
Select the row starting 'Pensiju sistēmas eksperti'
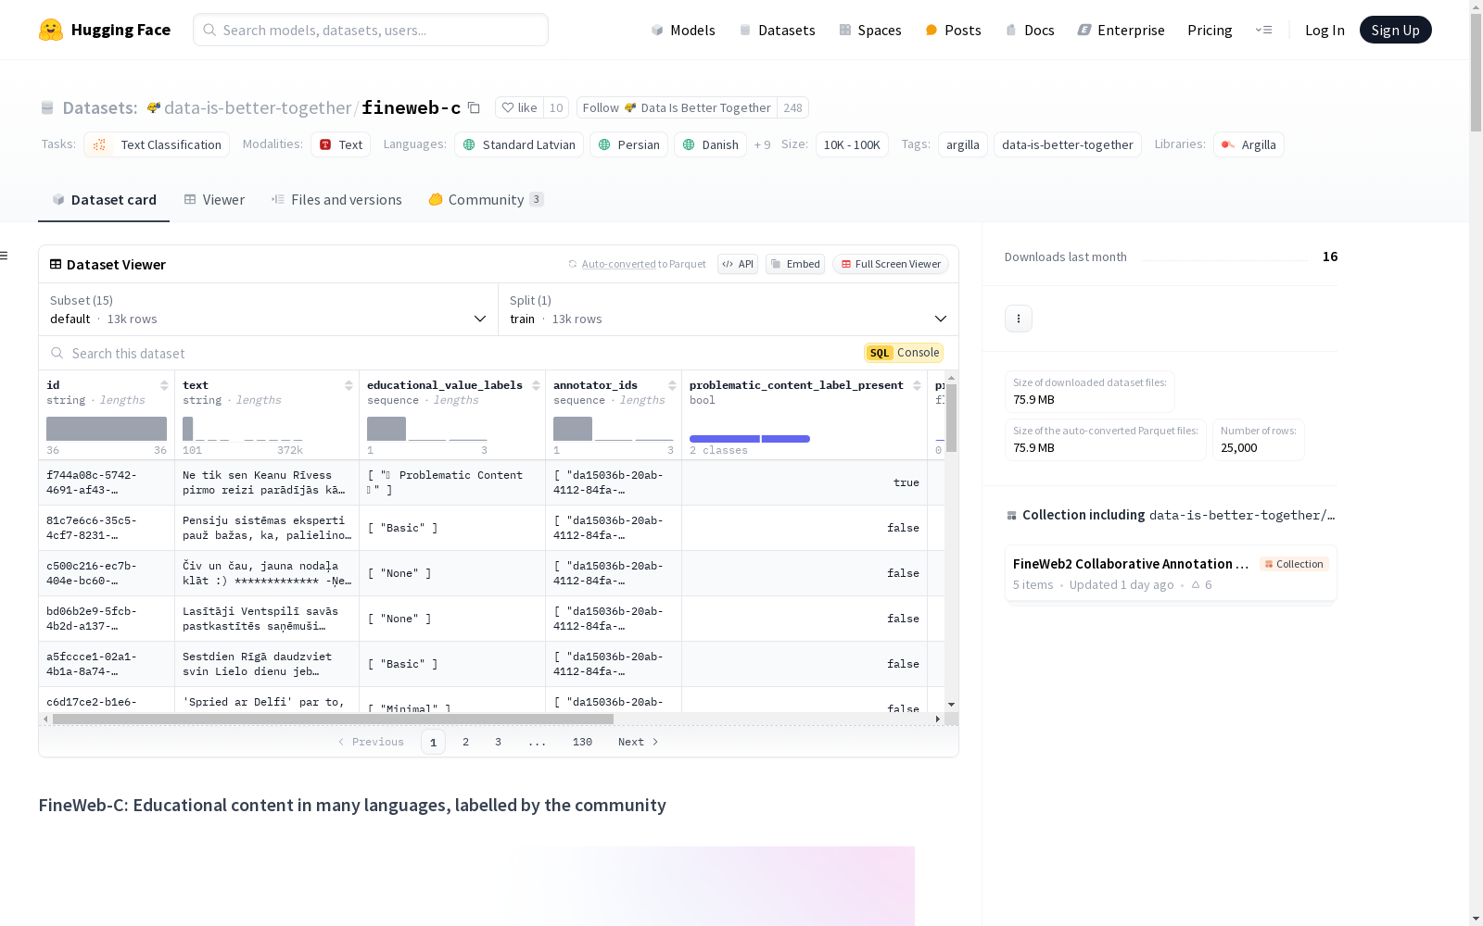pos(491,528)
